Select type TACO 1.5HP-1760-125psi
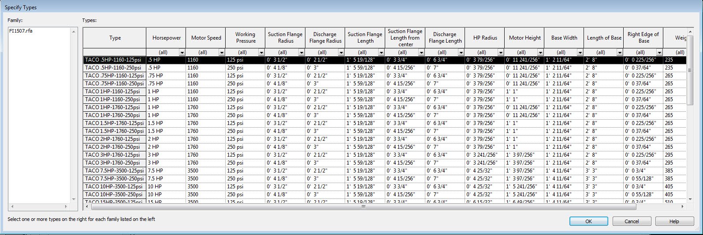The image size is (703, 235). (x=115, y=123)
